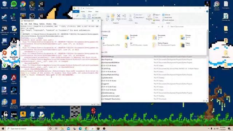The image size is (233, 131).
Task: Click the Properties icon in Explorer ribbon
Action: [149, 17]
